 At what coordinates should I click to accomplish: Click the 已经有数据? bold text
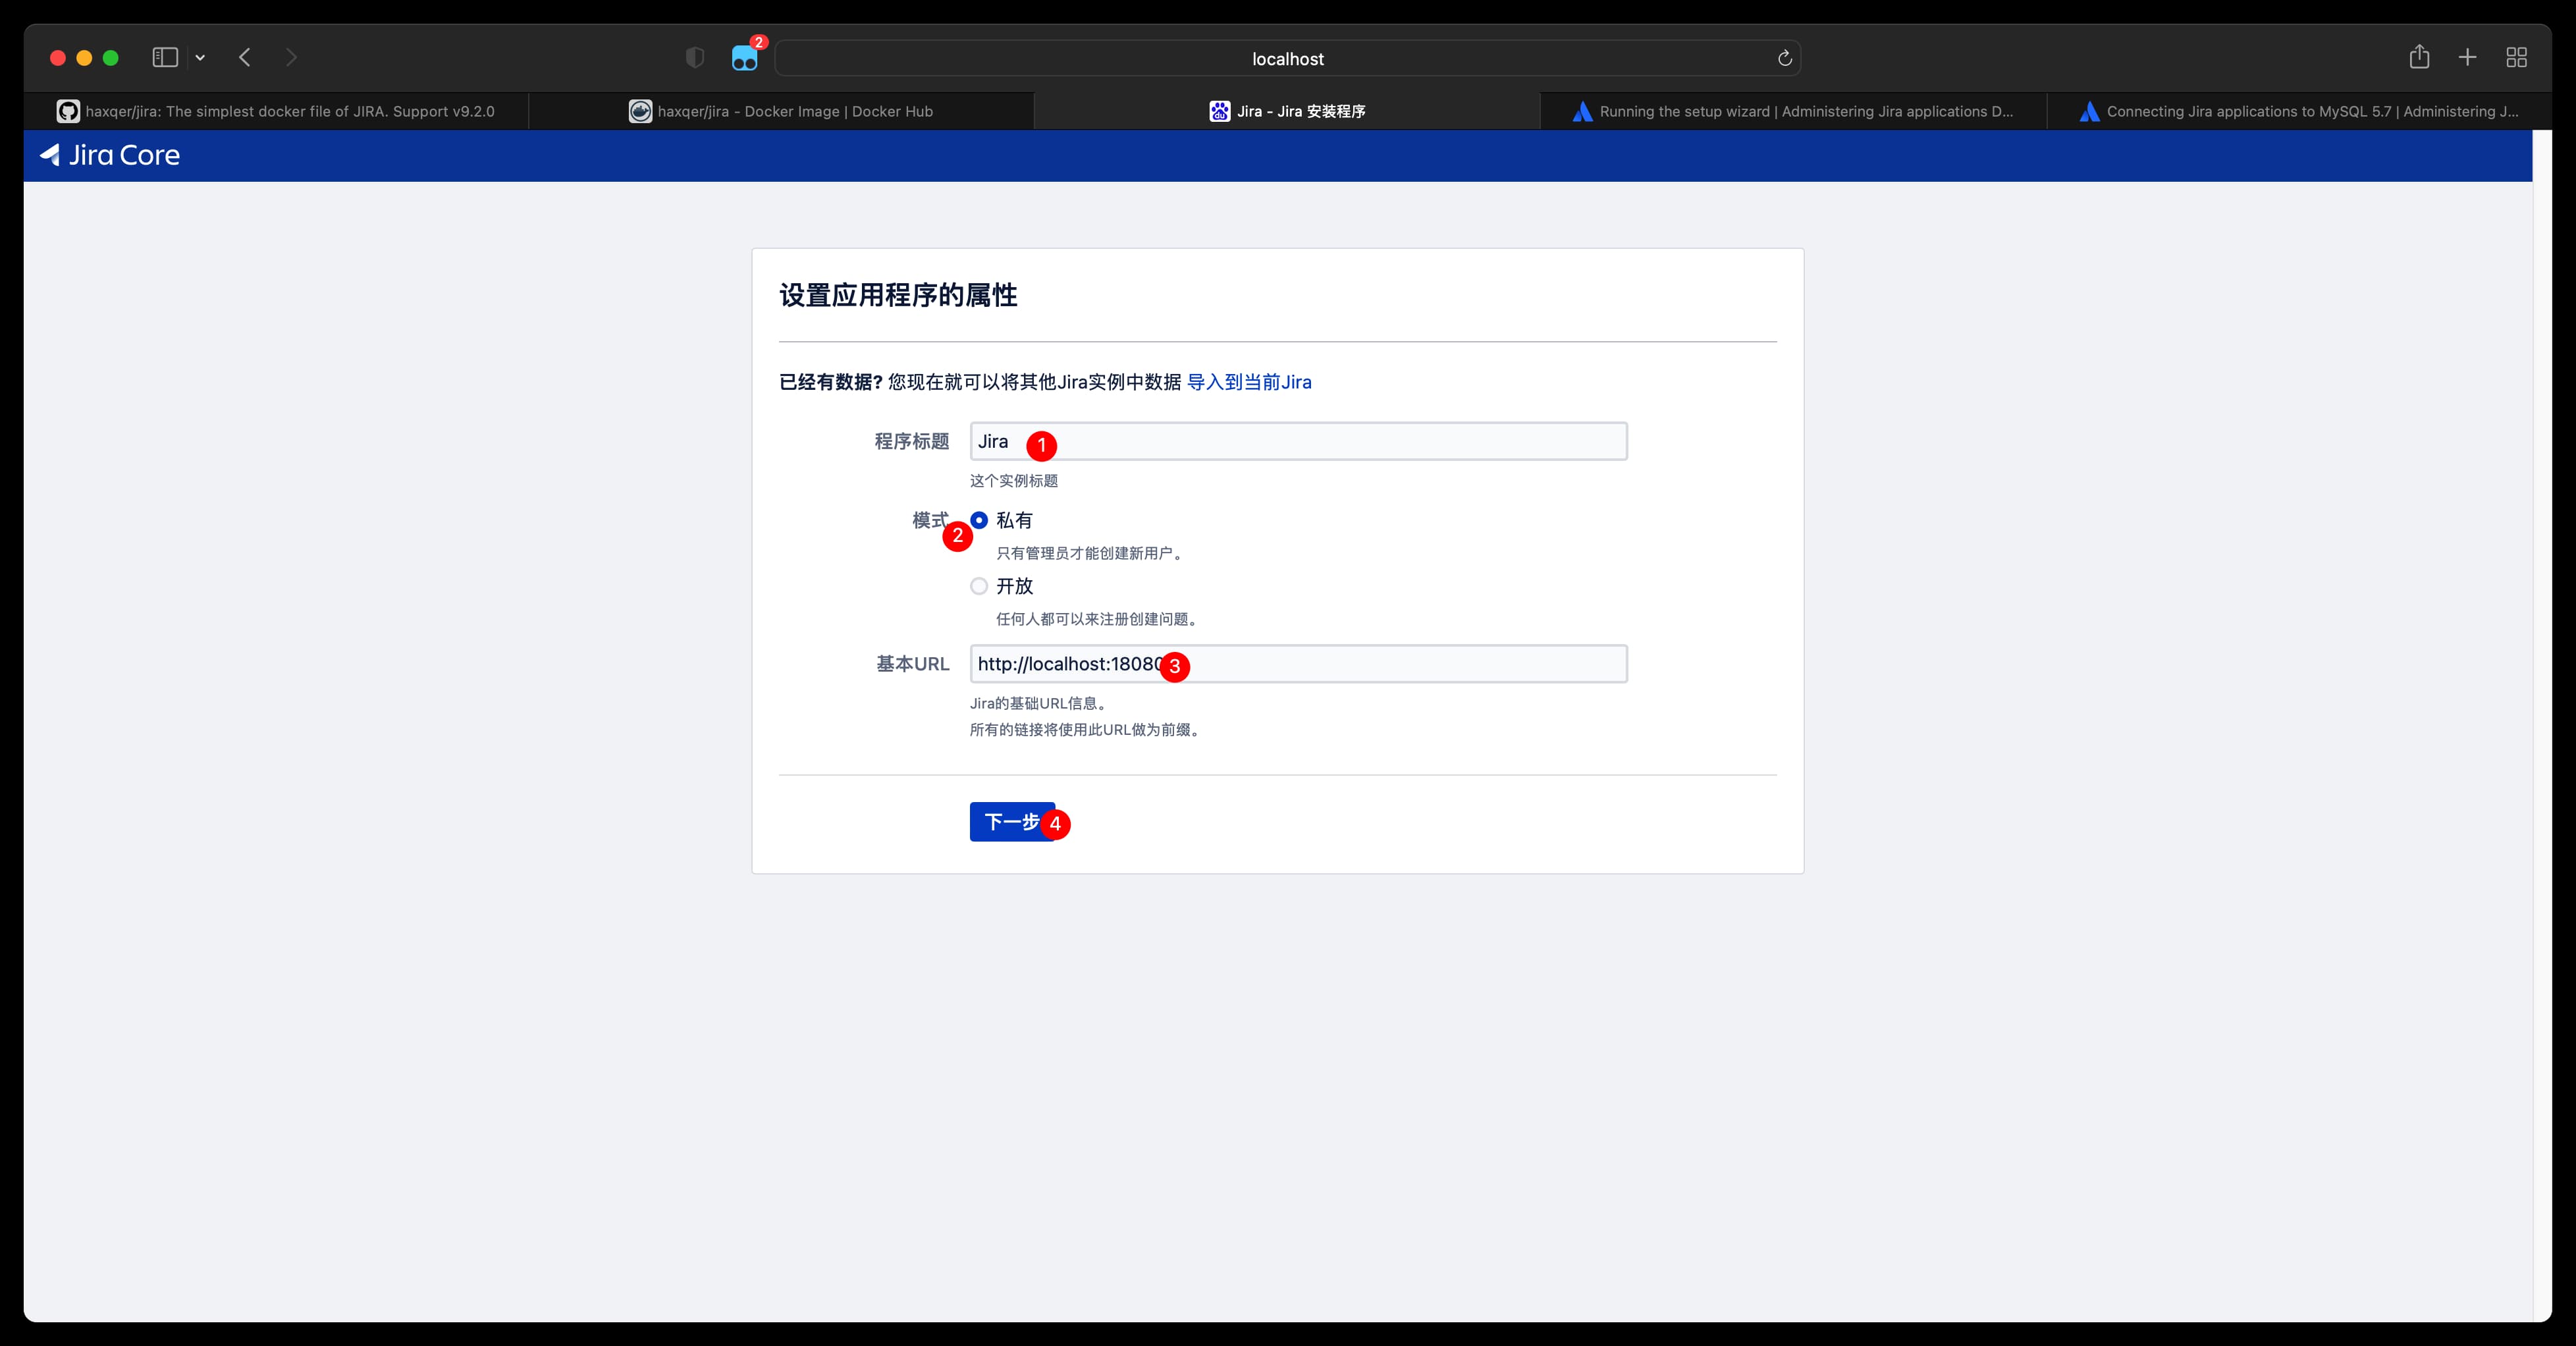831,382
